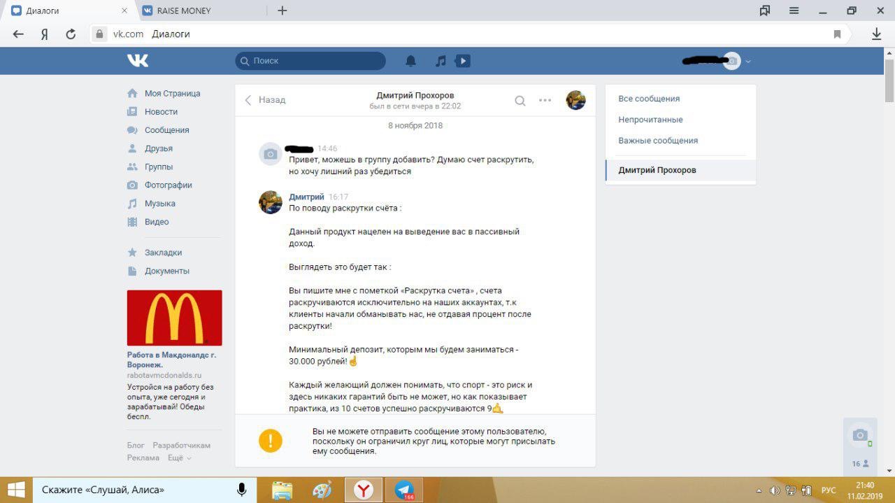Open the Блог footer link

136,445
